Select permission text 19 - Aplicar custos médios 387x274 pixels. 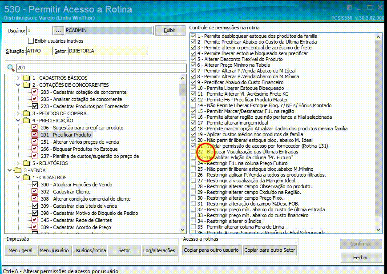[250, 134]
